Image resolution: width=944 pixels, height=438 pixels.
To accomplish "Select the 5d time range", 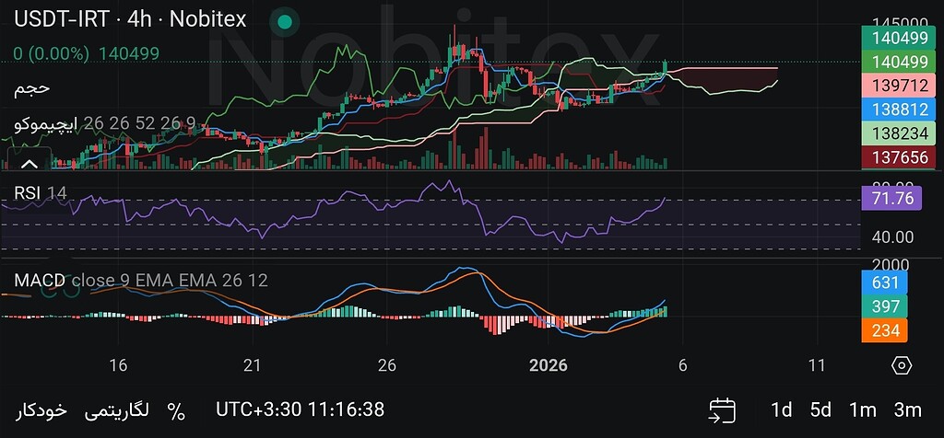I will [820, 410].
